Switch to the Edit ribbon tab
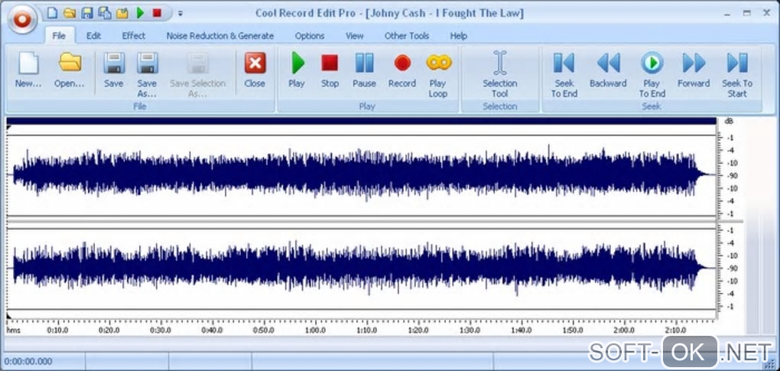Viewport: 780px width, 371px height. pyautogui.click(x=93, y=36)
